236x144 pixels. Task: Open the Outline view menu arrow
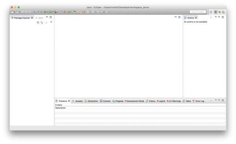point(216,17)
